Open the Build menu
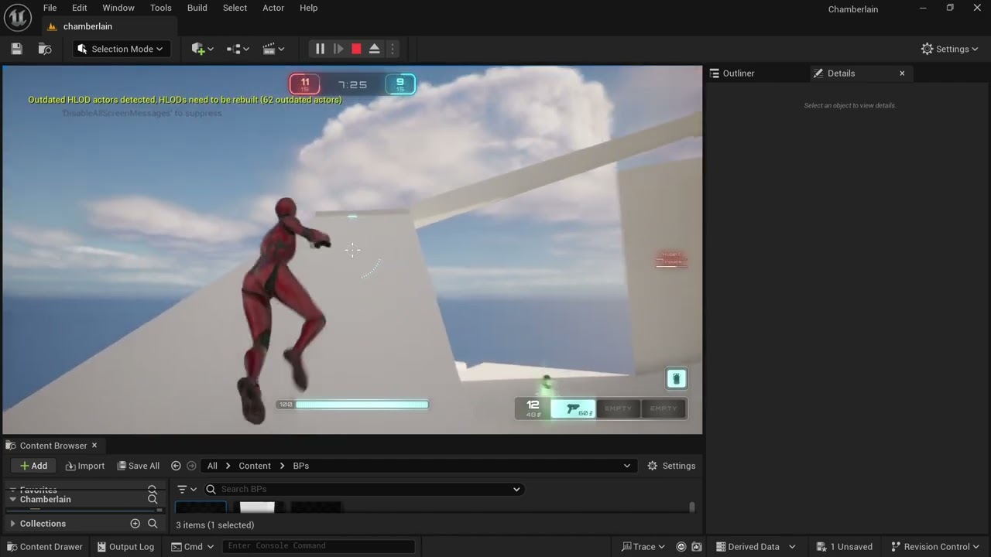This screenshot has width=991, height=557. (x=197, y=8)
